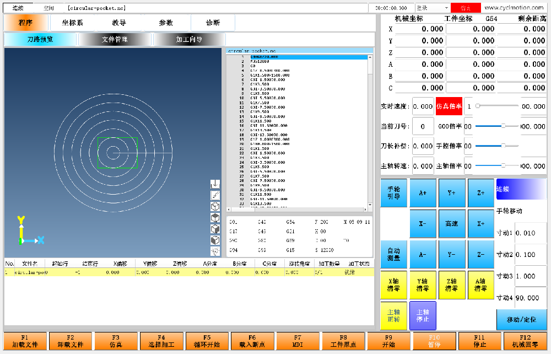Click the code list scrollbar down arrow
Screen dimensions: 551x354
click(x=370, y=205)
